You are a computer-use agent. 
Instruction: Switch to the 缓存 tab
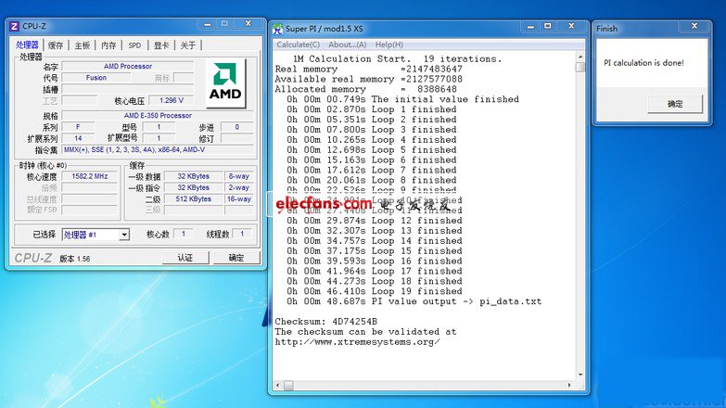56,45
